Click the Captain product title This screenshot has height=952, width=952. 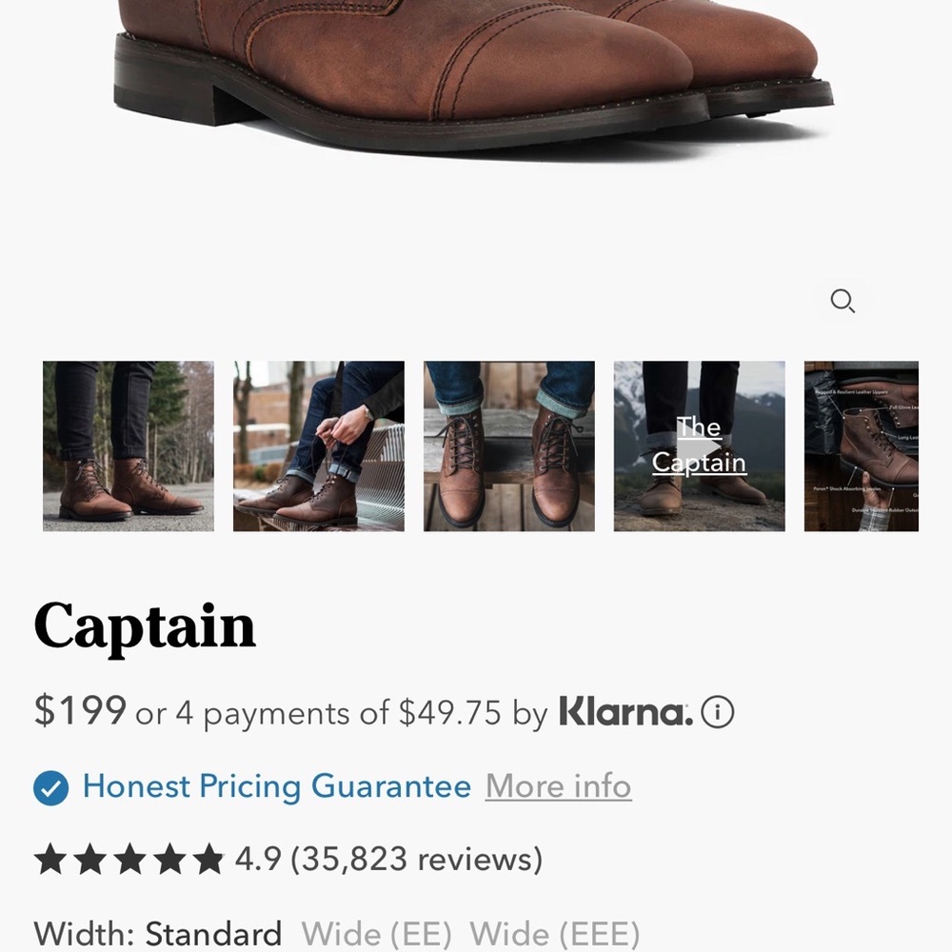pos(144,625)
